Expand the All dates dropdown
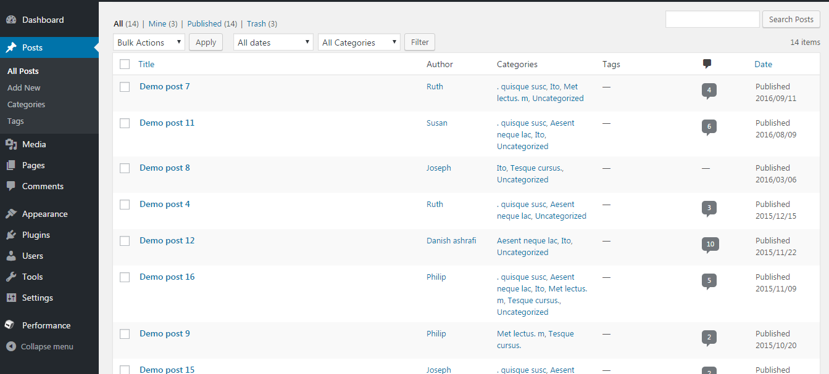 pos(273,43)
